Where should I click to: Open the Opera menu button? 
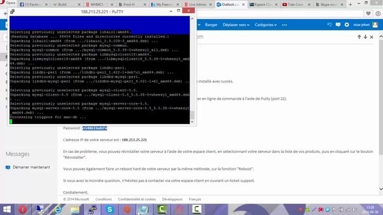point(8,3)
